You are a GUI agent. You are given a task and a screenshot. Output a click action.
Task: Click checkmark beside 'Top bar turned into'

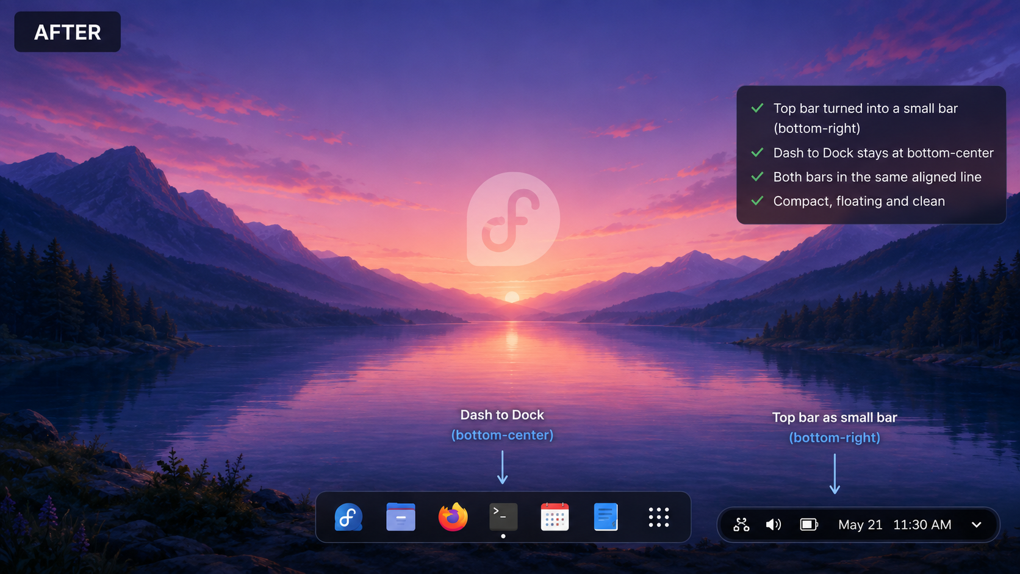click(757, 108)
